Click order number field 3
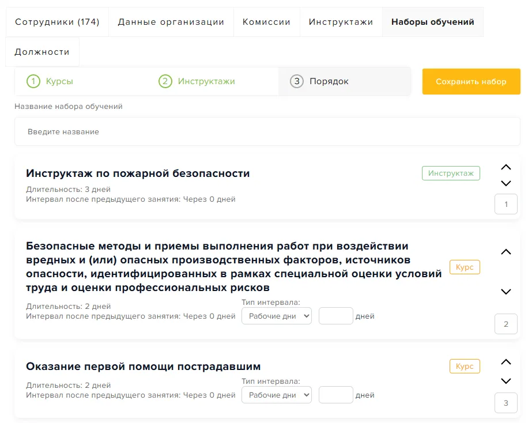 coord(506,403)
